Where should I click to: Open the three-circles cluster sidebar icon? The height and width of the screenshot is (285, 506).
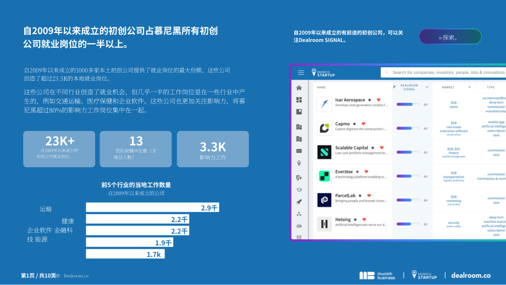click(299, 214)
